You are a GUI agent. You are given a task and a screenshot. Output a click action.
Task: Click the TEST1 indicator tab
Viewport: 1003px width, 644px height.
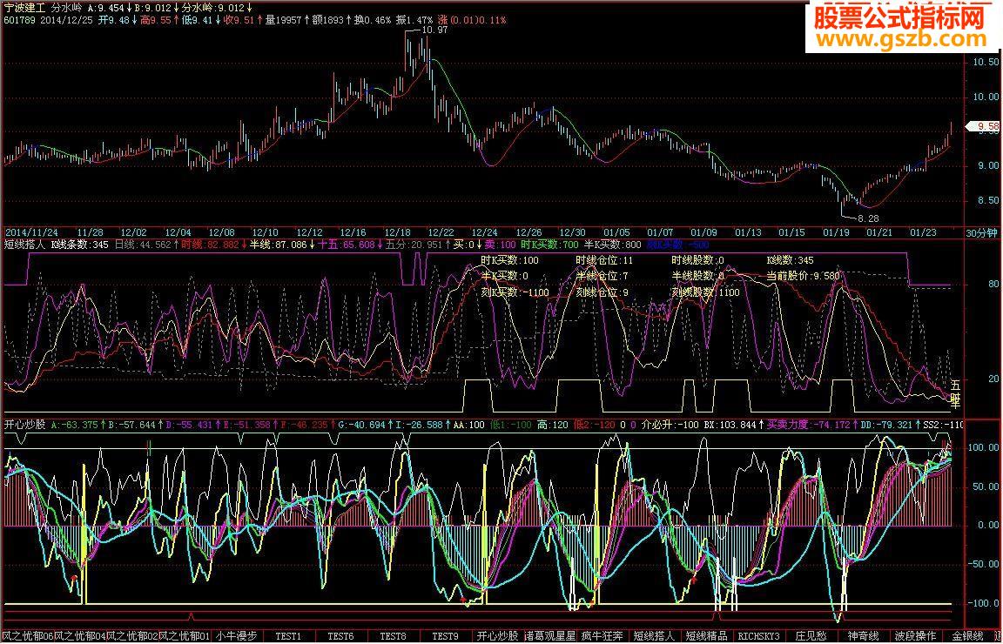pos(288,636)
